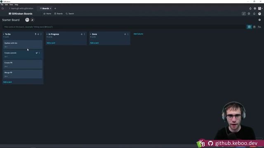
Task: Click the repository folder icon in tab bar
Action: 3,8
